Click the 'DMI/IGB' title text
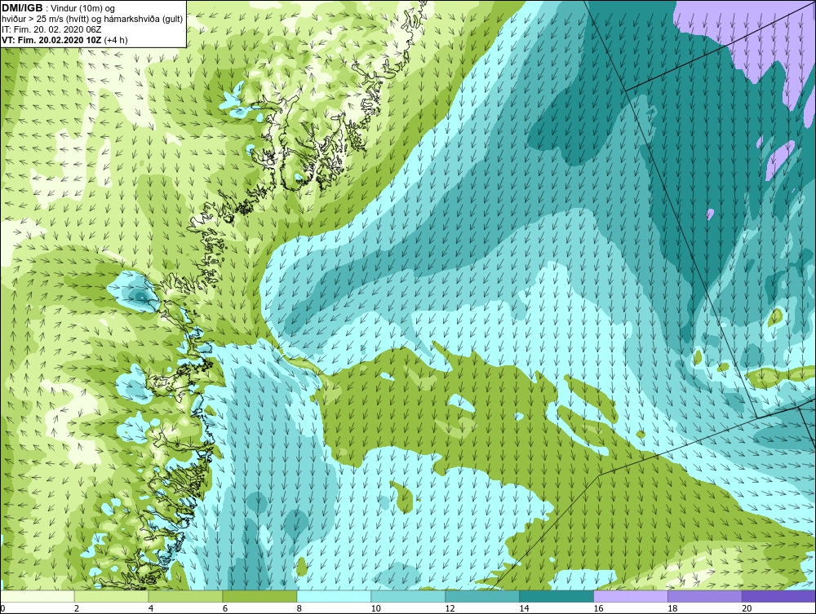Image resolution: width=816 pixels, height=614 pixels. (22, 8)
